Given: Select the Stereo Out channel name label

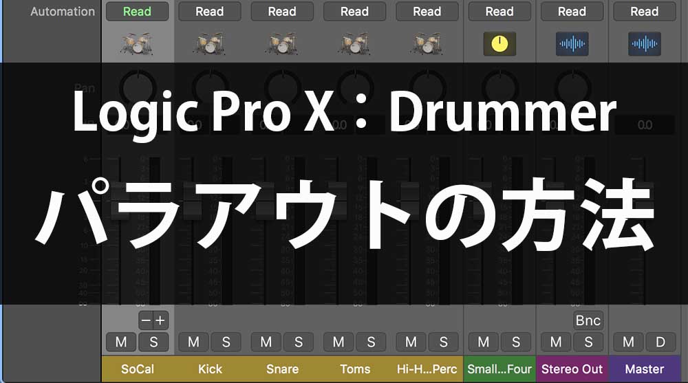Looking at the screenshot, I should 572,369.
